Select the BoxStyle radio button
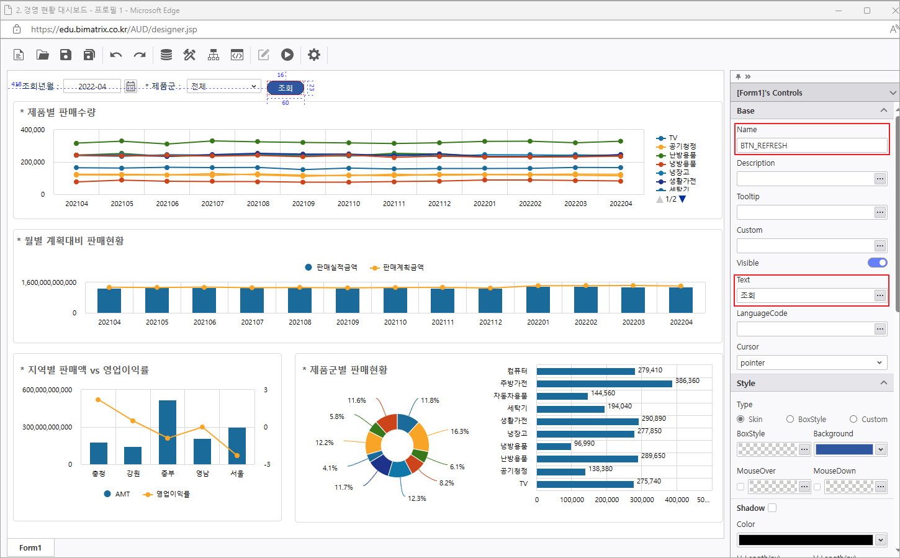The width and height of the screenshot is (900, 558). tap(790, 420)
